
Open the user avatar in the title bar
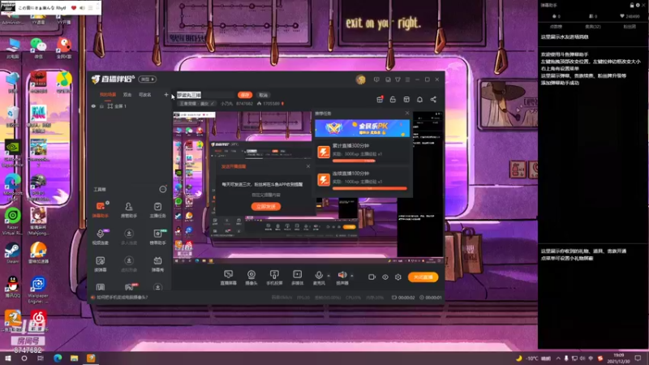pos(360,79)
